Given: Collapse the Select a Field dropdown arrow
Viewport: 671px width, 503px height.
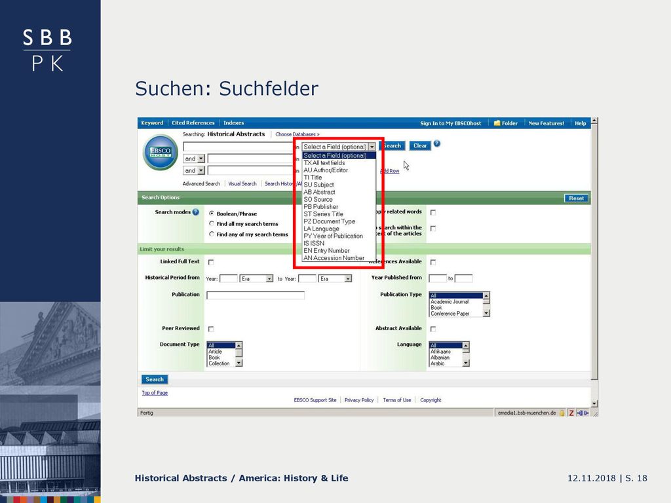Looking at the screenshot, I should click(372, 147).
